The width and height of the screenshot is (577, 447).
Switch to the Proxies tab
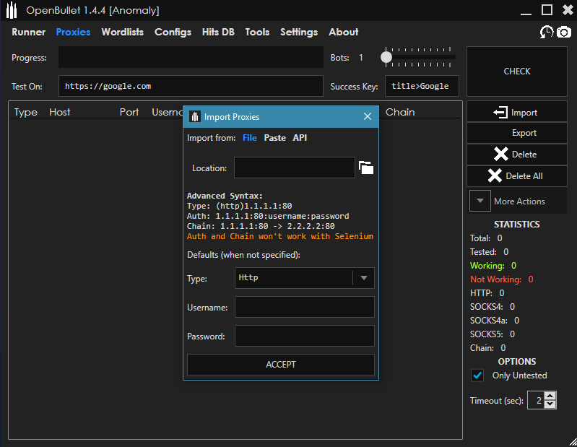(73, 32)
